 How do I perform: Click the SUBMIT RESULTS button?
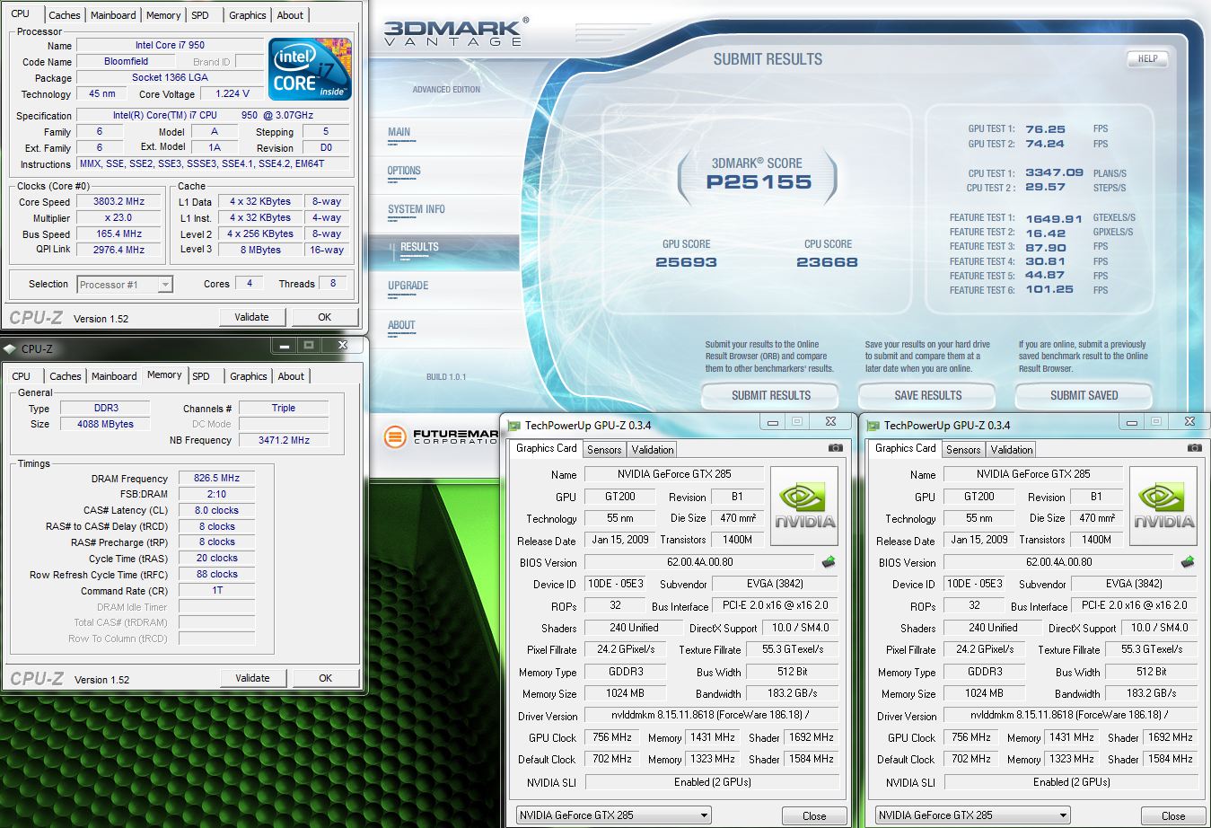770,395
